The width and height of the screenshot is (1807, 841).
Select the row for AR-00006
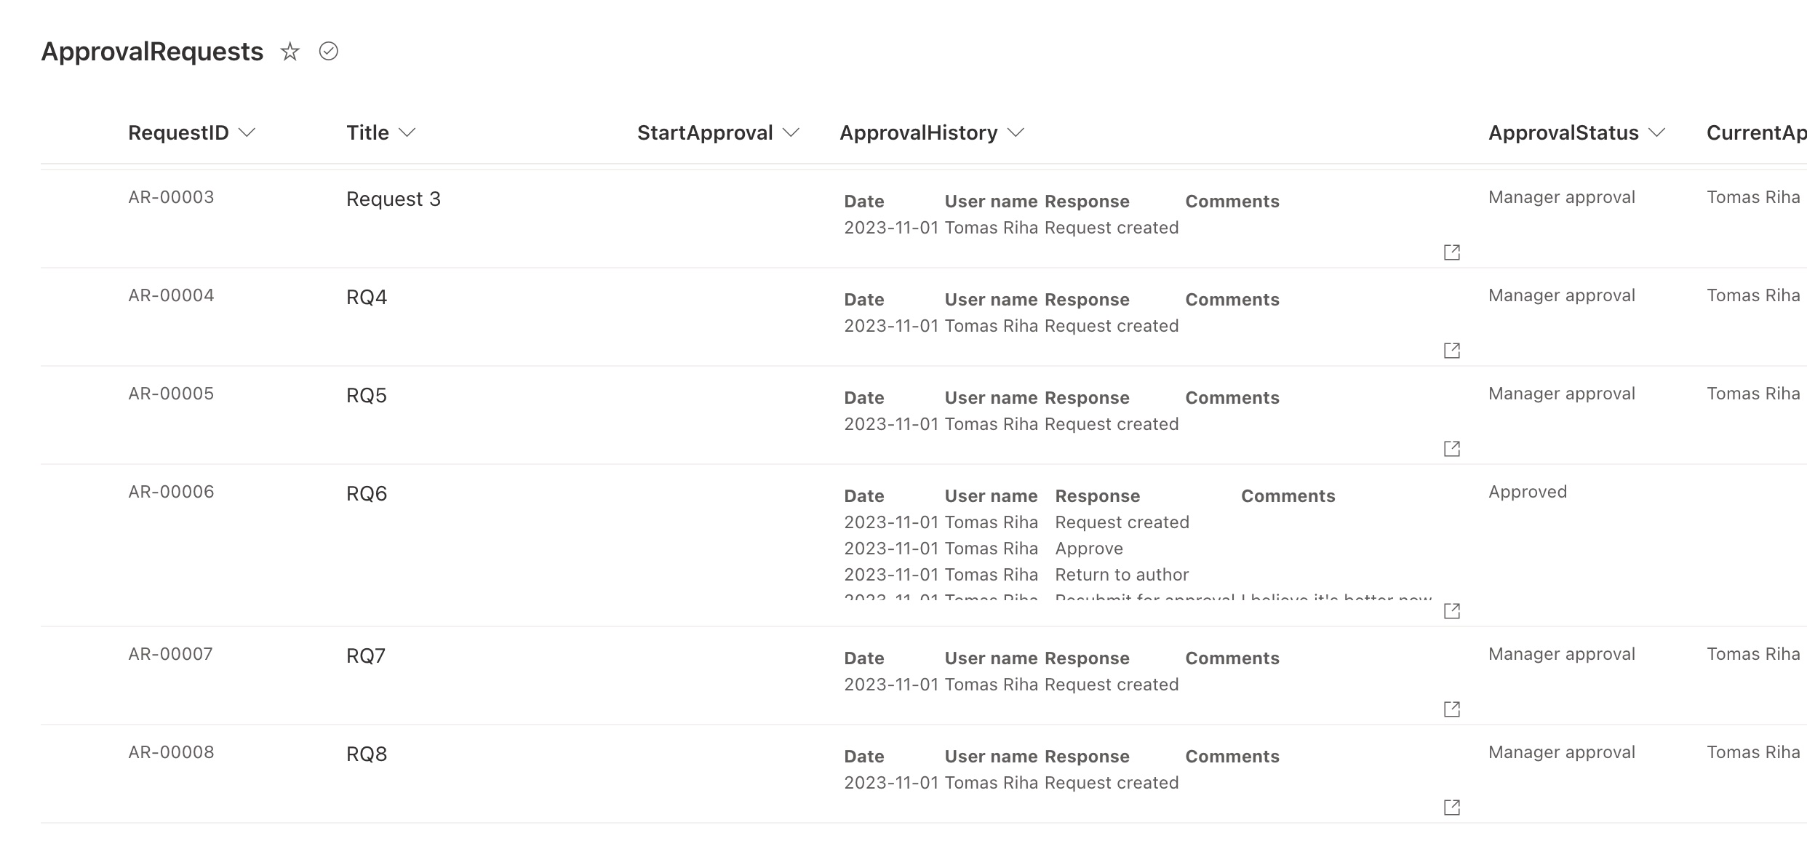coord(170,492)
